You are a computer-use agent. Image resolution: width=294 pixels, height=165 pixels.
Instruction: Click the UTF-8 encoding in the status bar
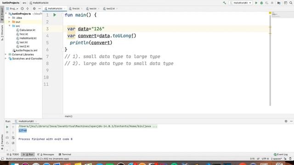pos(265,159)
